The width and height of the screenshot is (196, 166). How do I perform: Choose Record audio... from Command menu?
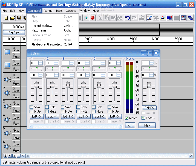tap(53, 26)
